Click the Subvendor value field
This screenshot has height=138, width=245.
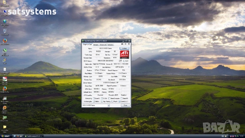pyautogui.click(x=99, y=64)
